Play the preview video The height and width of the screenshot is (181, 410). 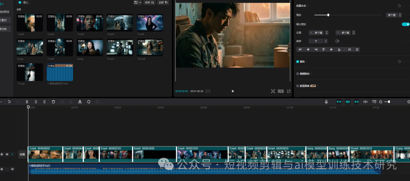(233, 91)
